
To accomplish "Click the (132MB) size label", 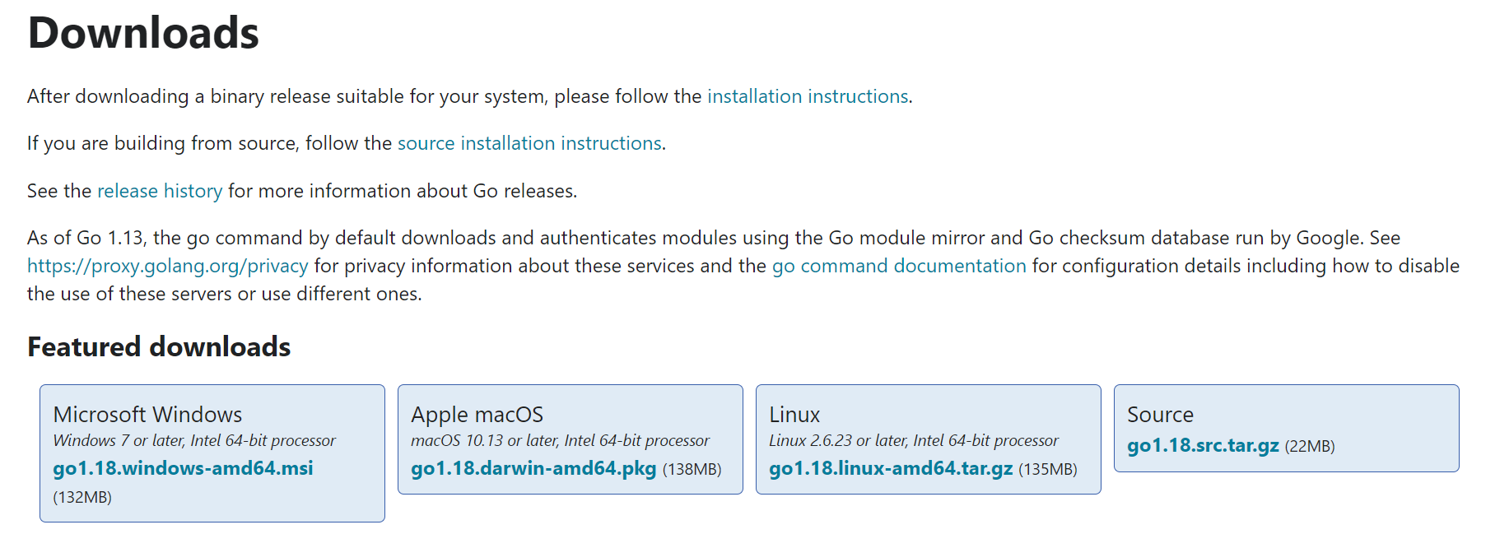I will pos(82,497).
